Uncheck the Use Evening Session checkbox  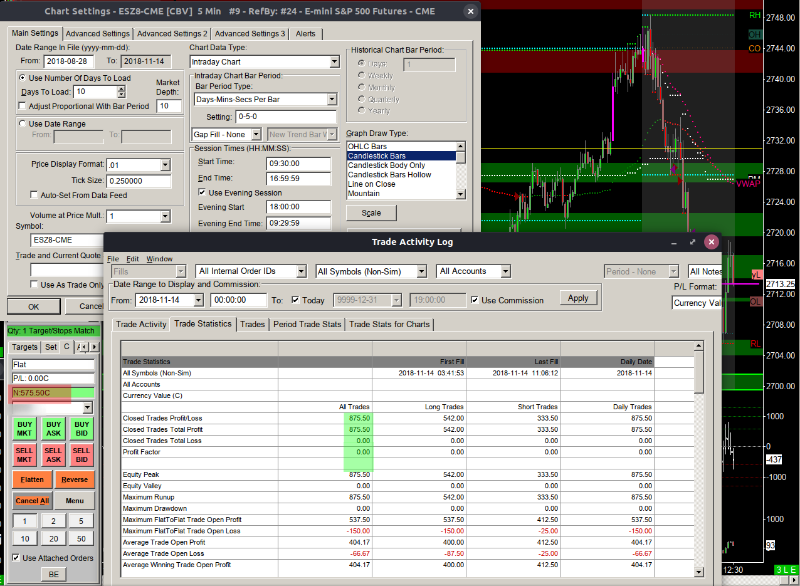[x=202, y=192]
